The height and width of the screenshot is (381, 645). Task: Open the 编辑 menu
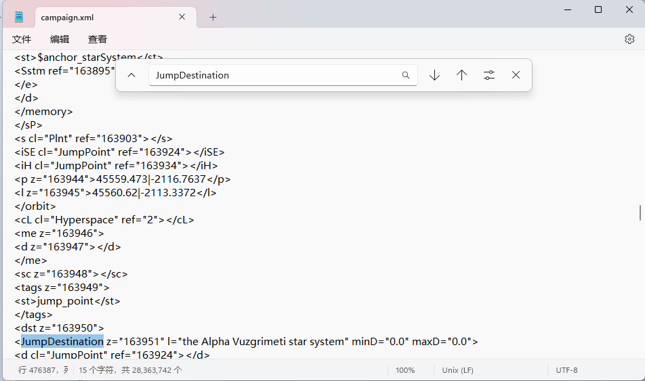tap(60, 39)
